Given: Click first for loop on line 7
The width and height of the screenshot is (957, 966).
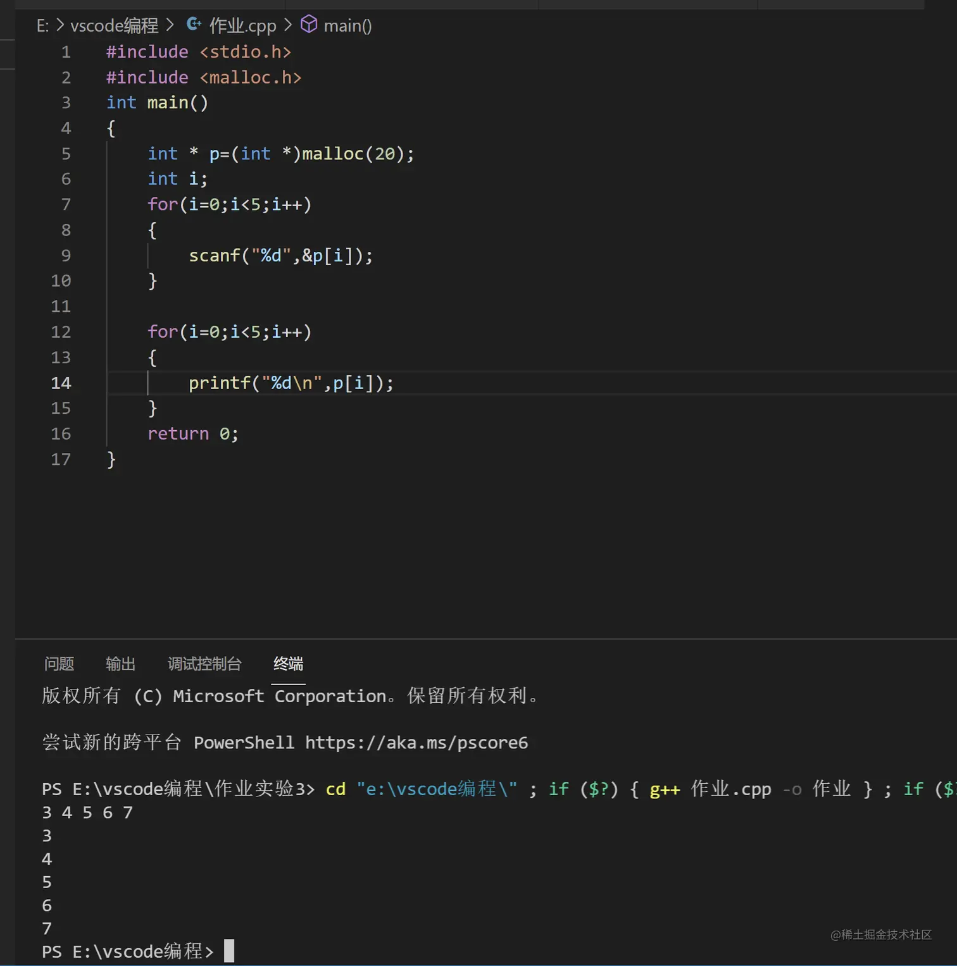Looking at the screenshot, I should [229, 204].
